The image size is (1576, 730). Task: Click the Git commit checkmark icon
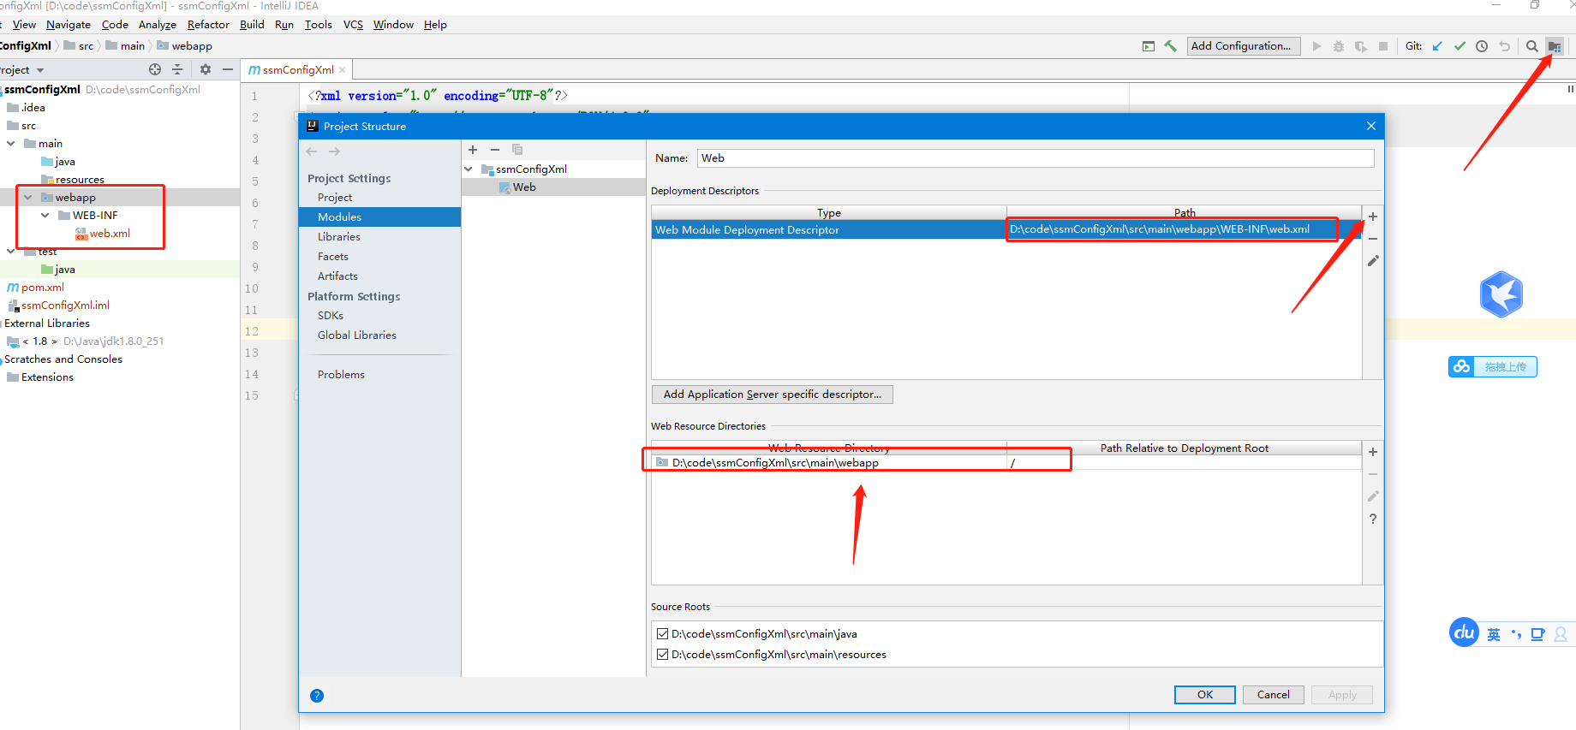[1460, 46]
